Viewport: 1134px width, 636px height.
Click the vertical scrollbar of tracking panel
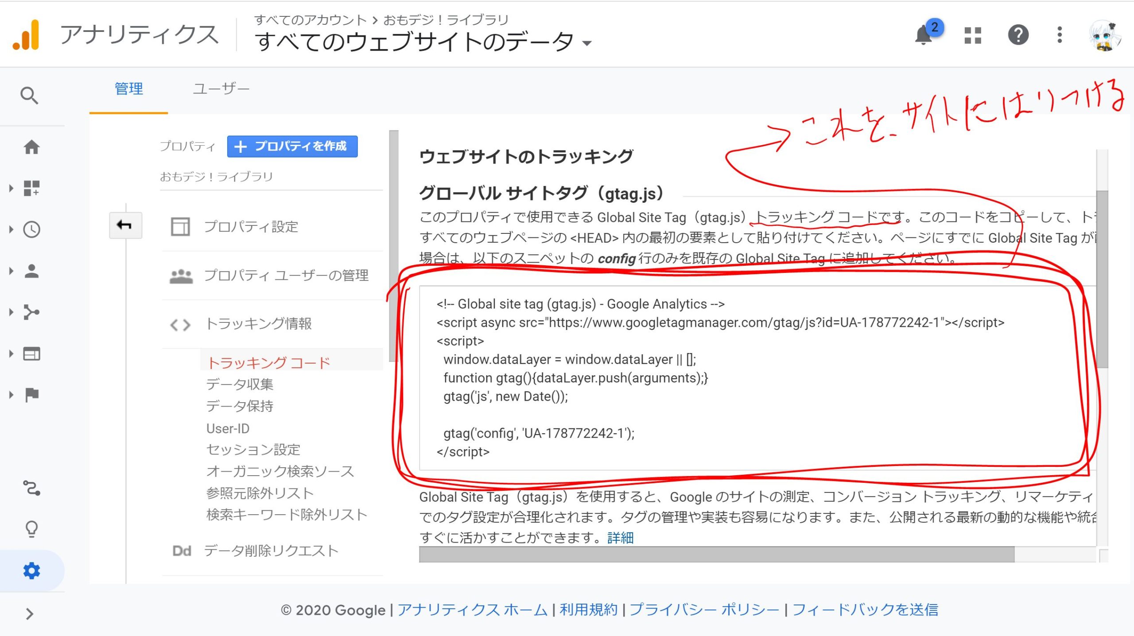1103,279
